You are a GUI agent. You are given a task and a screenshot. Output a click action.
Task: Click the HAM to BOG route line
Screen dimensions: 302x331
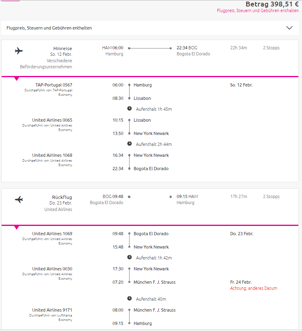tap(150, 48)
